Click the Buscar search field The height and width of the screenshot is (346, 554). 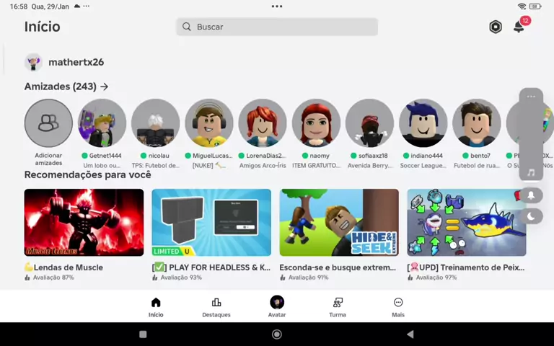(x=277, y=27)
